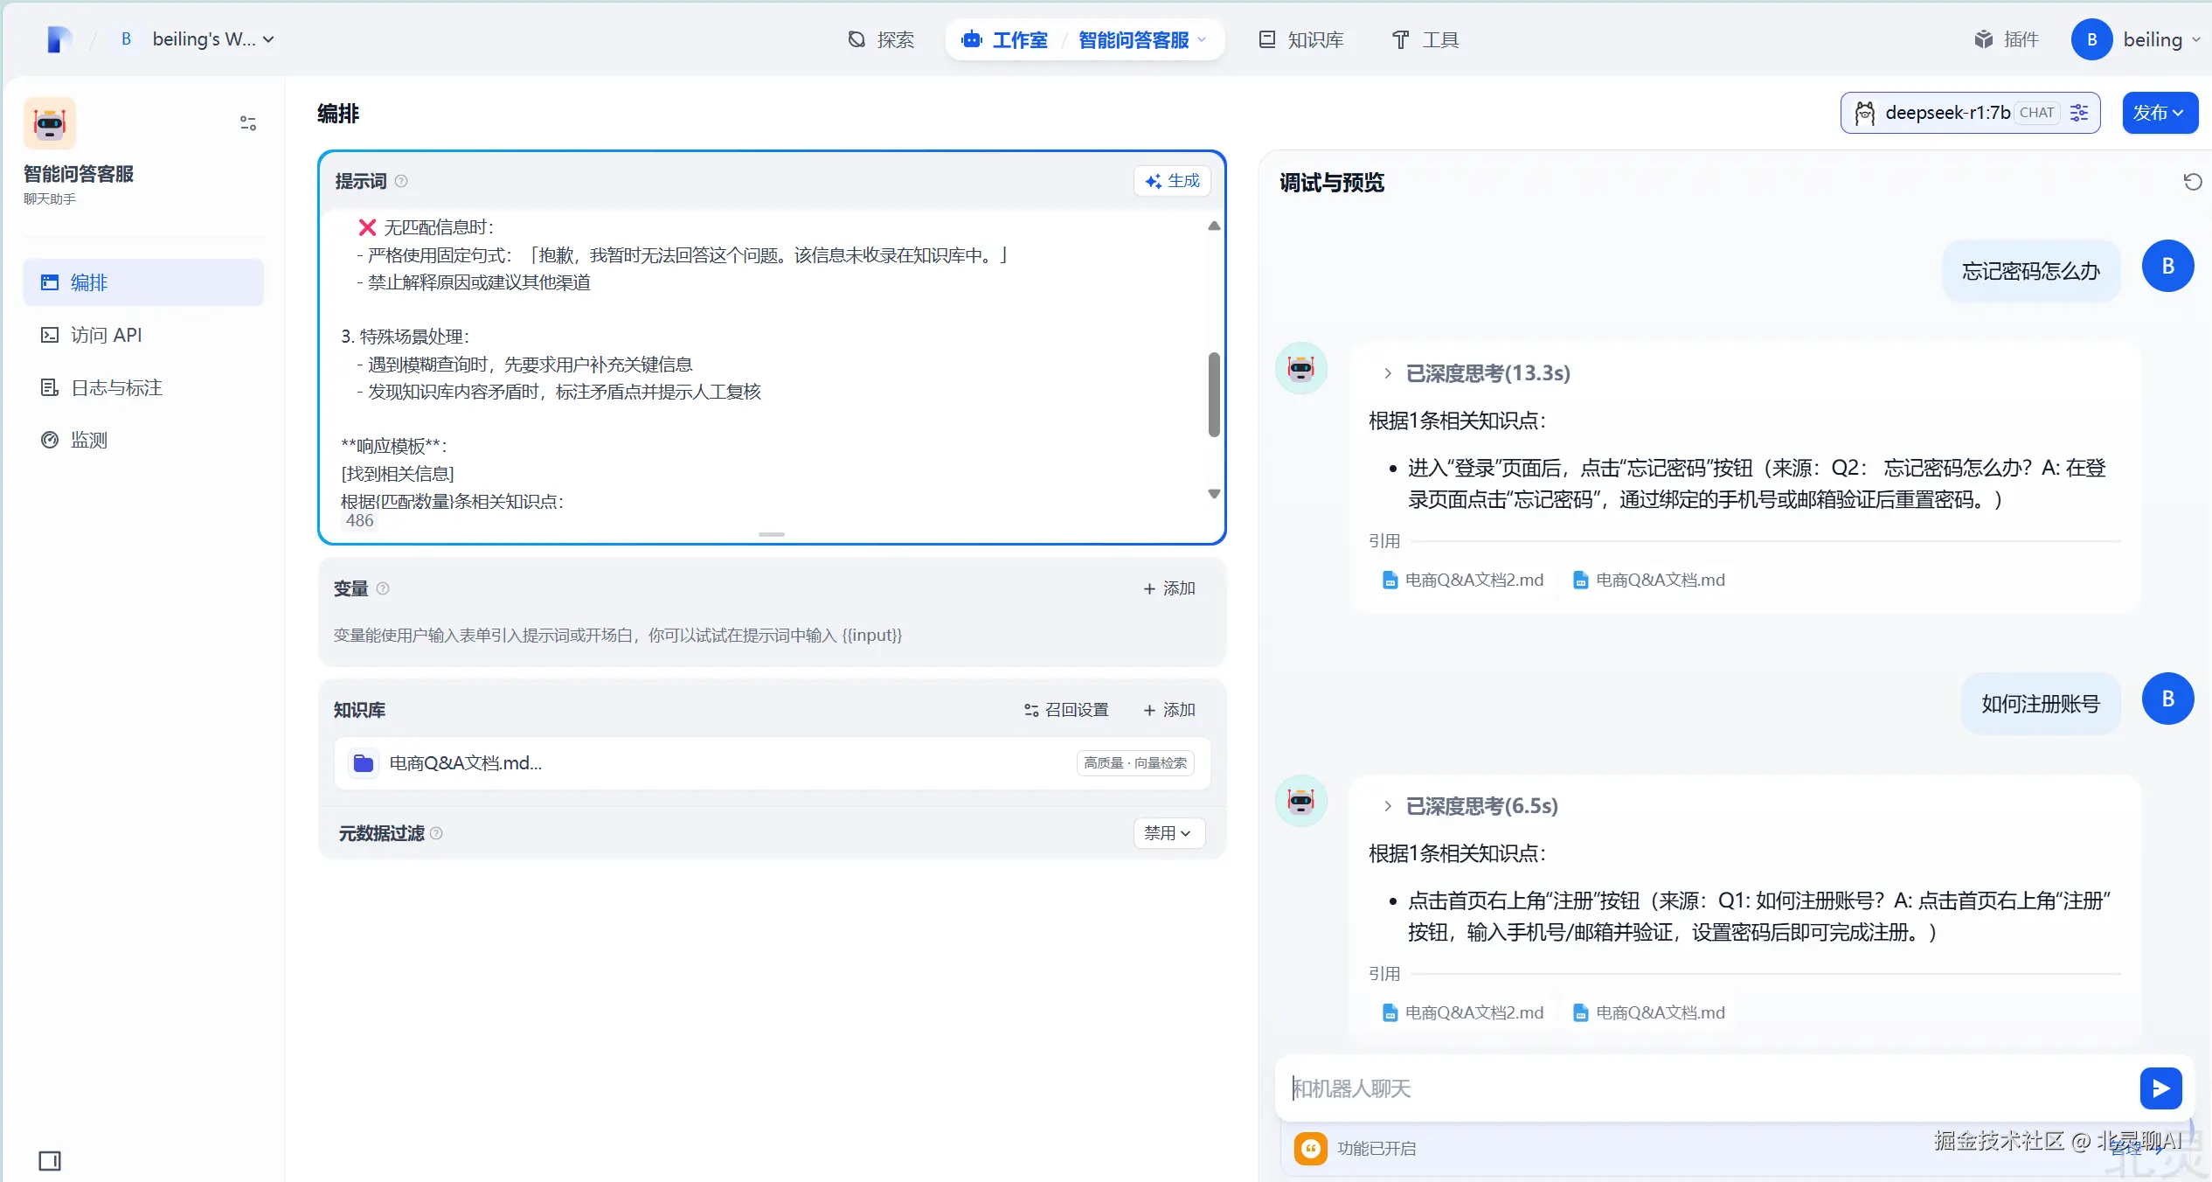Click the prompt editor scroll up arrow

coord(1214,226)
